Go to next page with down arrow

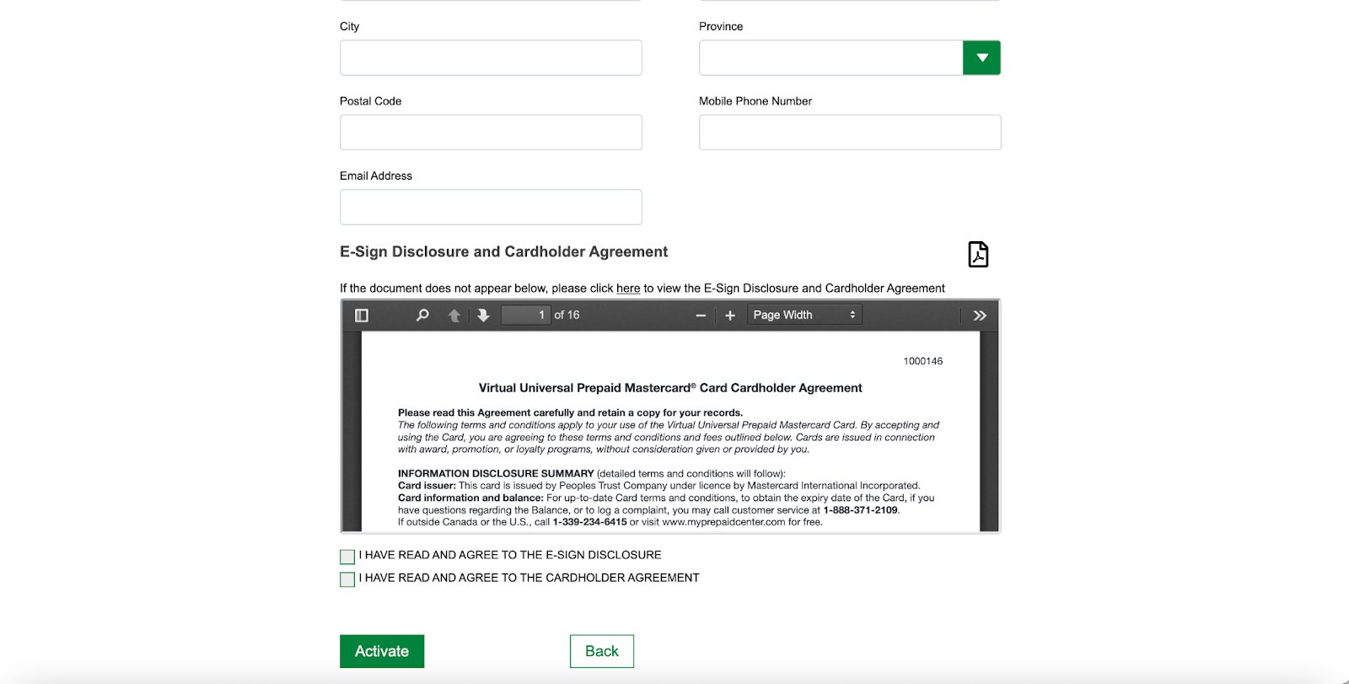coord(483,315)
